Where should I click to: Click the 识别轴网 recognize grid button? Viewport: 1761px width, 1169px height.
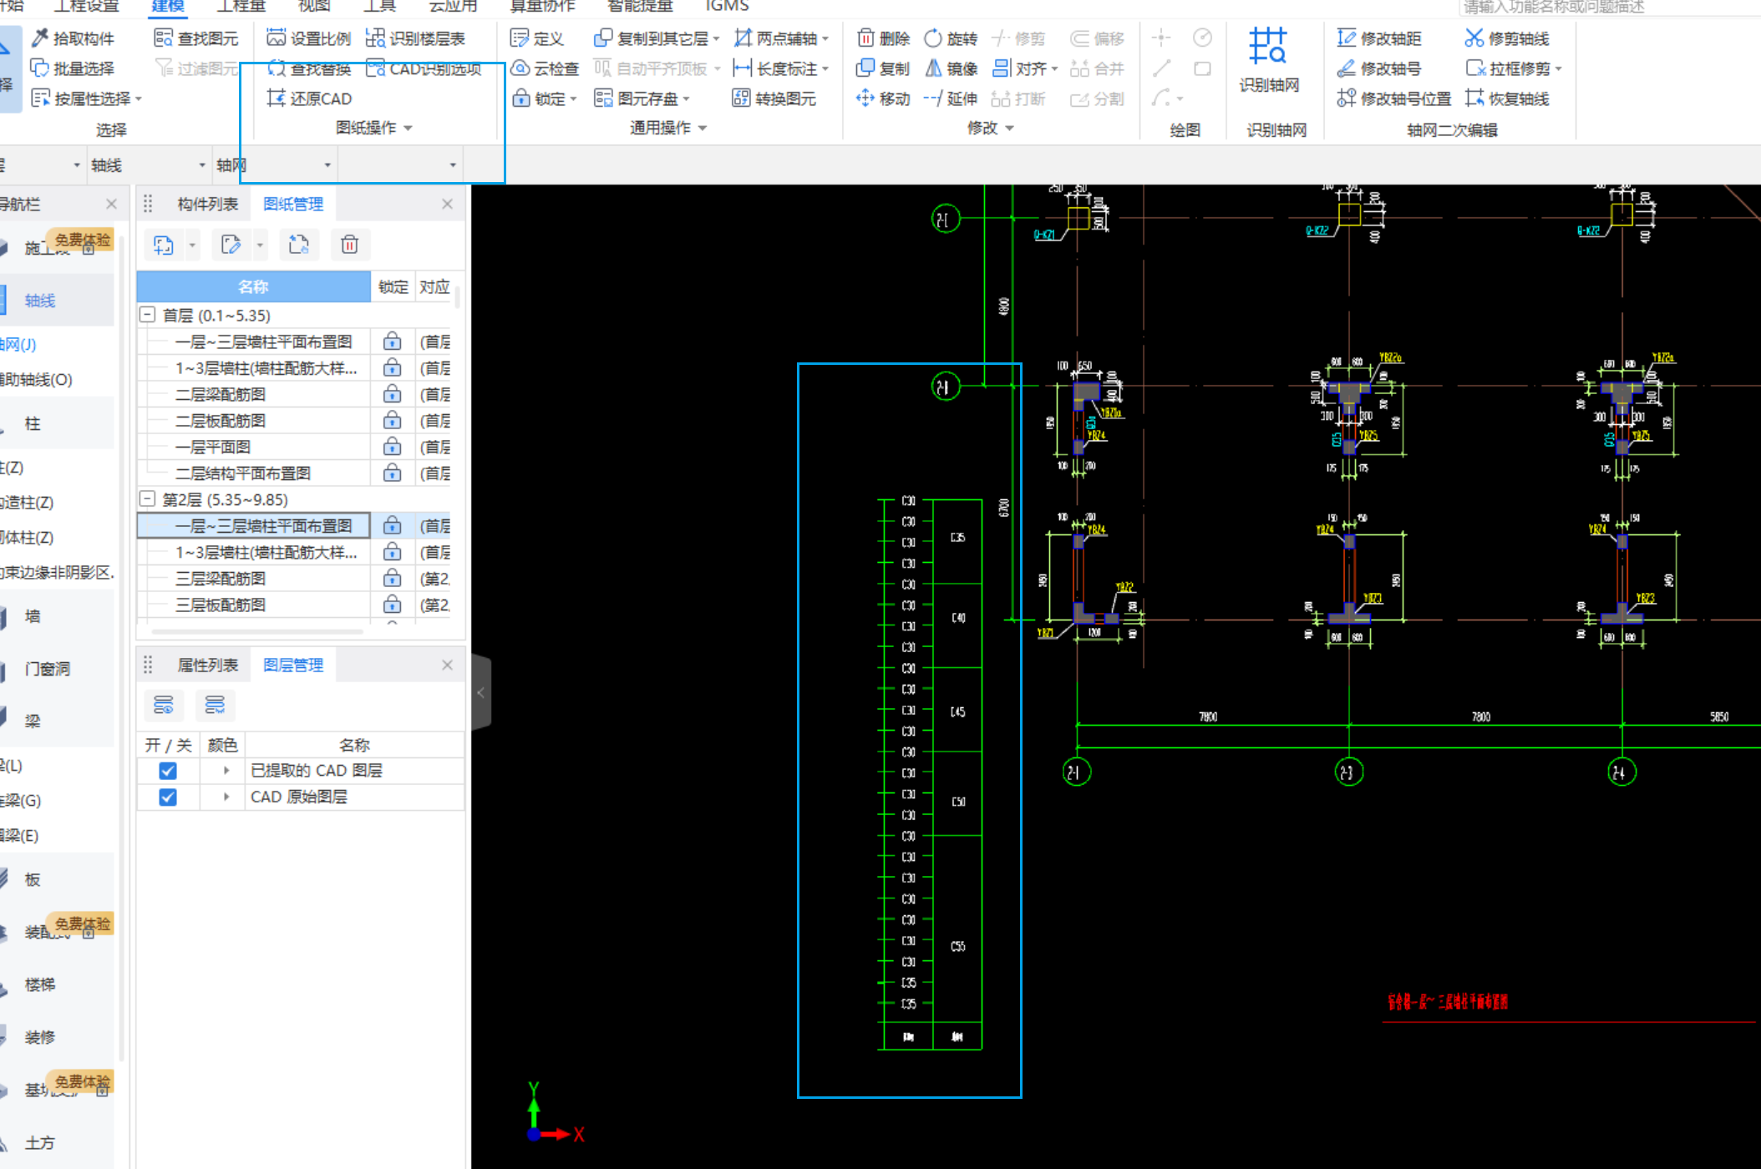coord(1269,59)
